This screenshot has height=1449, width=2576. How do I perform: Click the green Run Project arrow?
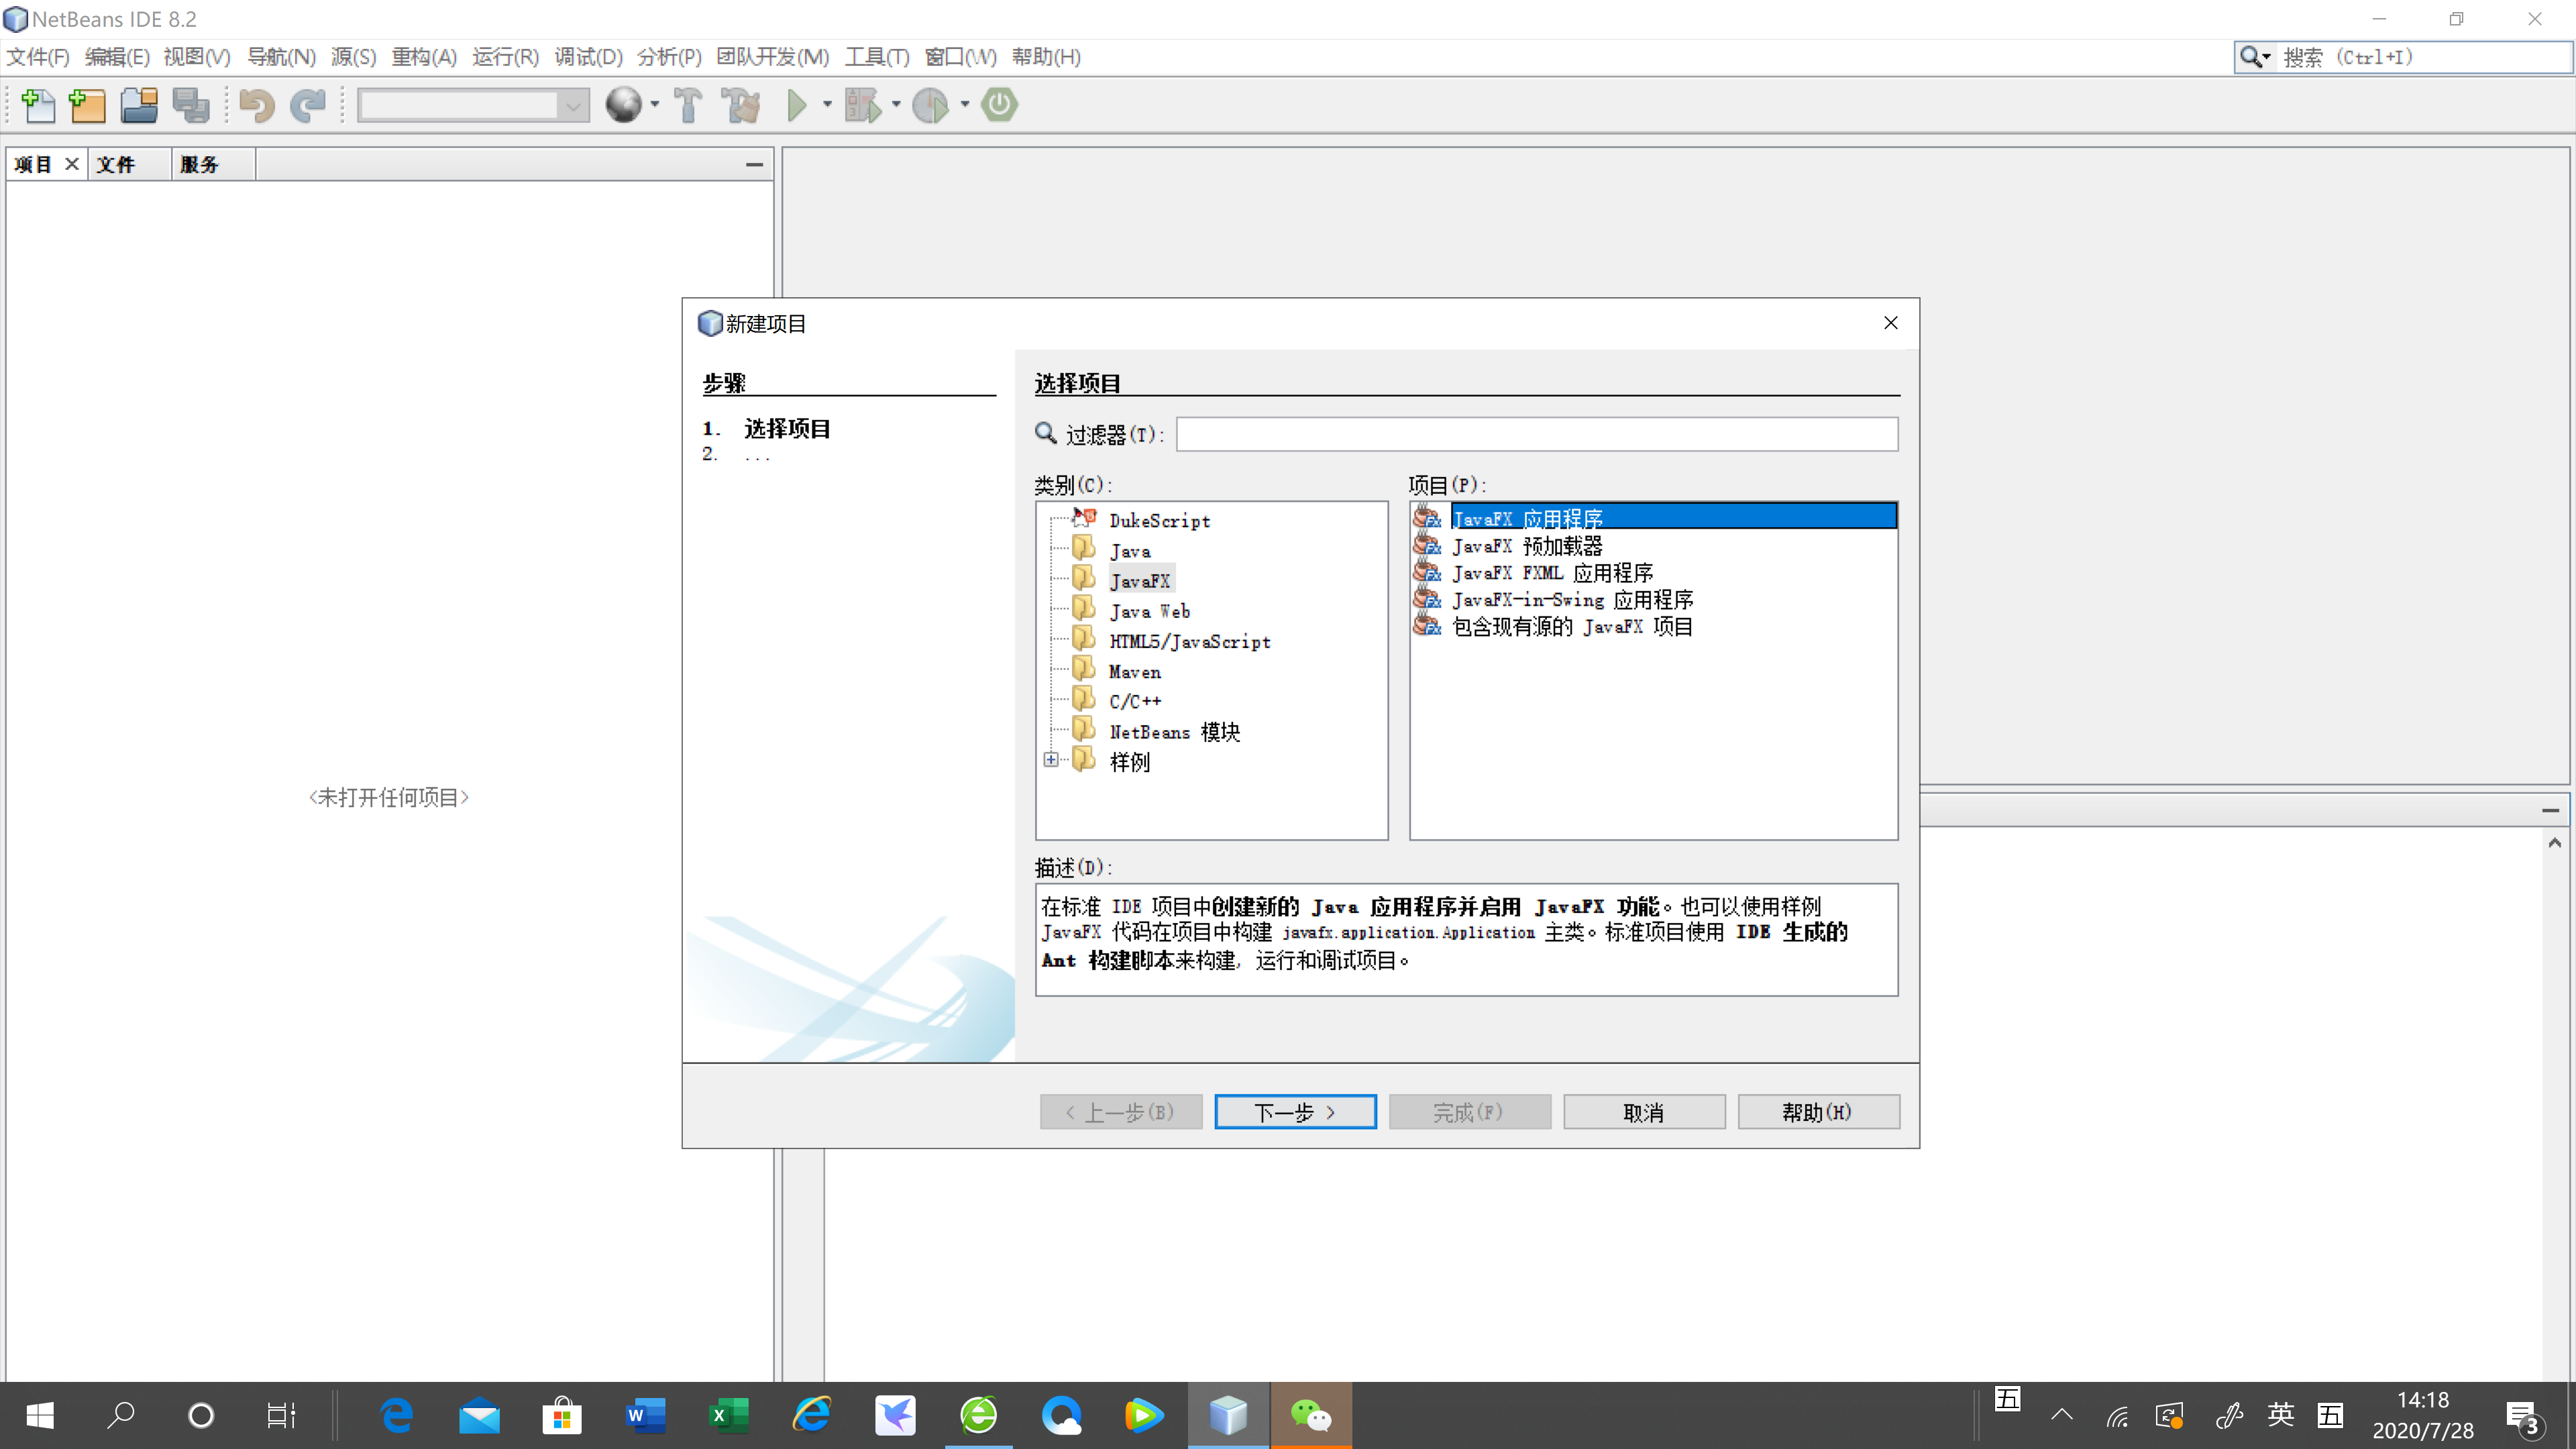797,105
